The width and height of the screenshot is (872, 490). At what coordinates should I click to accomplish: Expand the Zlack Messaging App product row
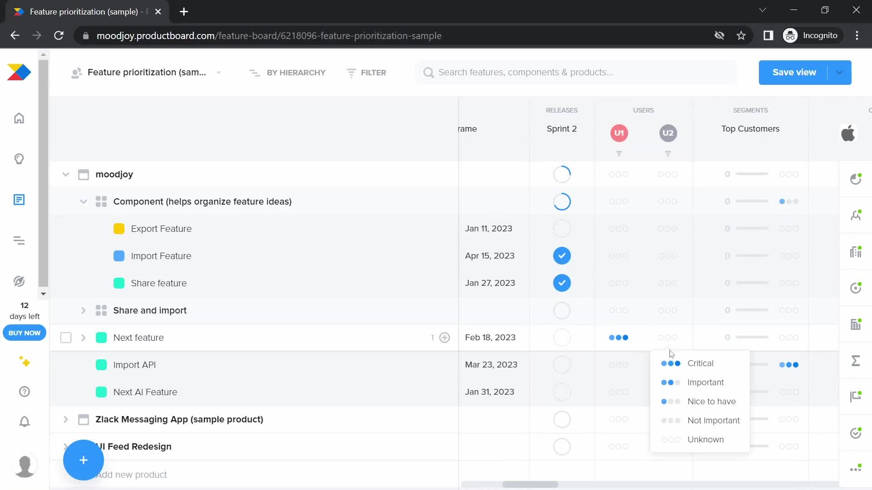(x=65, y=419)
